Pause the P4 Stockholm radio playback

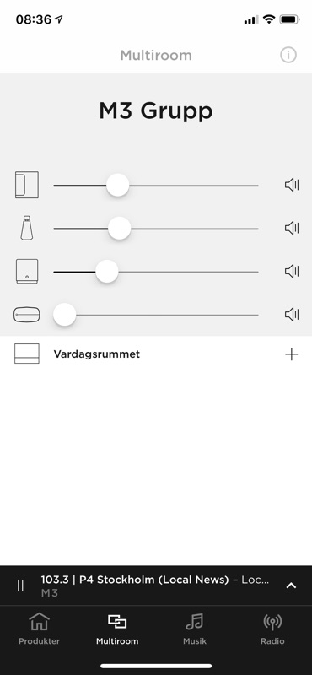click(20, 586)
